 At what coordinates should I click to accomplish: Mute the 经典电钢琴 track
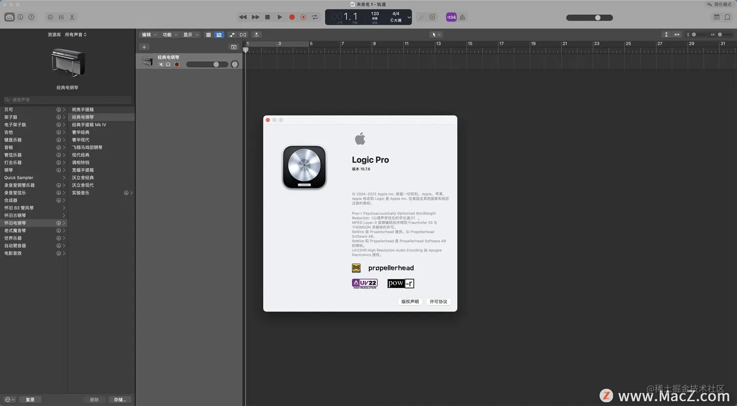point(161,64)
